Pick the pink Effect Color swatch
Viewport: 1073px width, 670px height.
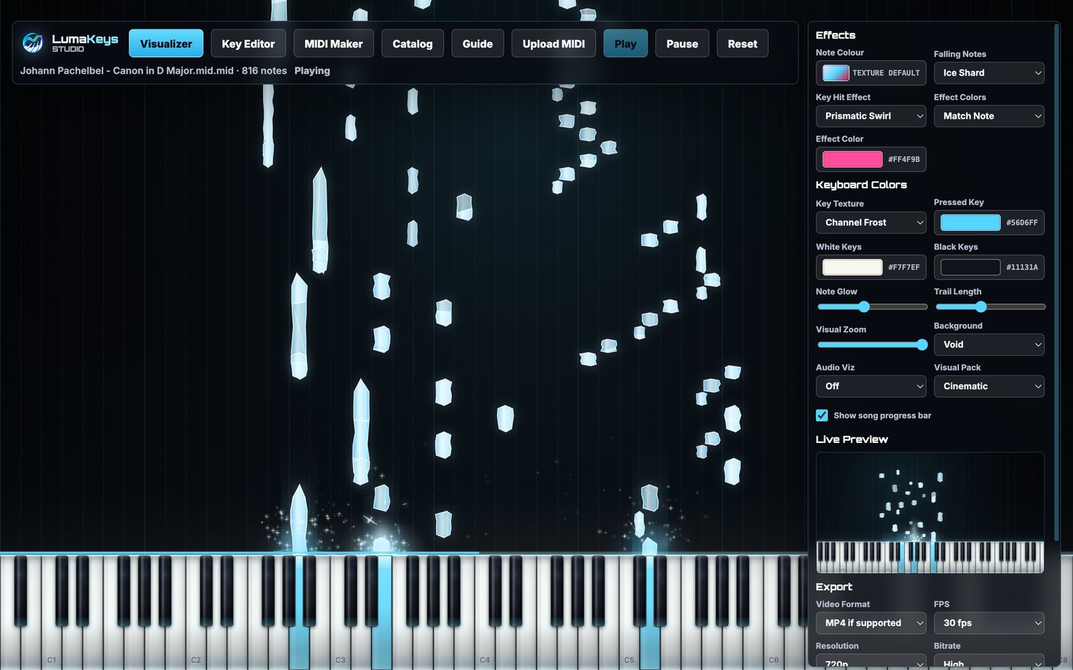tap(852, 159)
